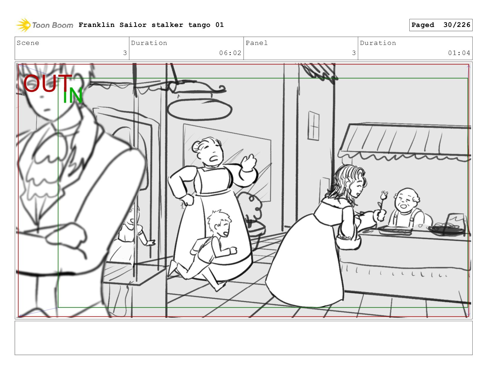Select the scene number value 3

click(125, 53)
